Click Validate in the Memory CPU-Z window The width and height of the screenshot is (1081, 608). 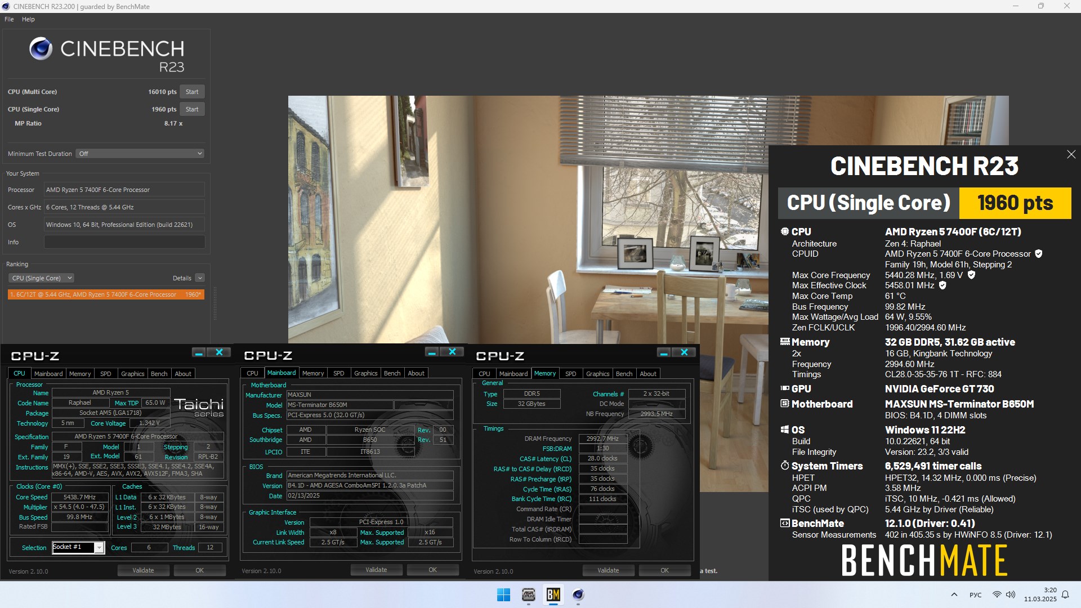pos(608,570)
